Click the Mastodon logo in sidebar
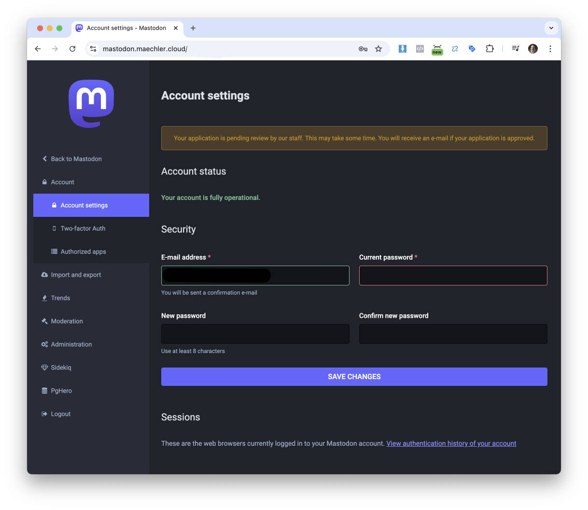588x510 pixels. pos(91,103)
